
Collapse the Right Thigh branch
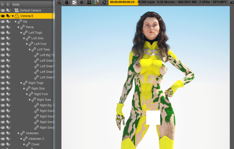coord(21,83)
